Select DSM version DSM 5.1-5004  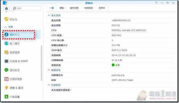pyautogui.click(x=119, y=50)
